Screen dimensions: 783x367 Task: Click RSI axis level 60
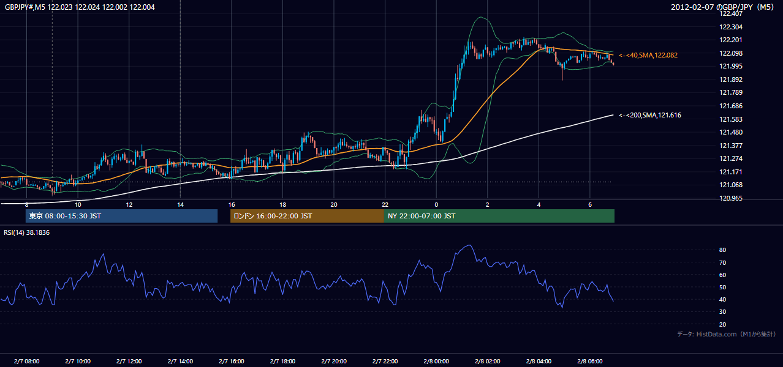(x=723, y=275)
